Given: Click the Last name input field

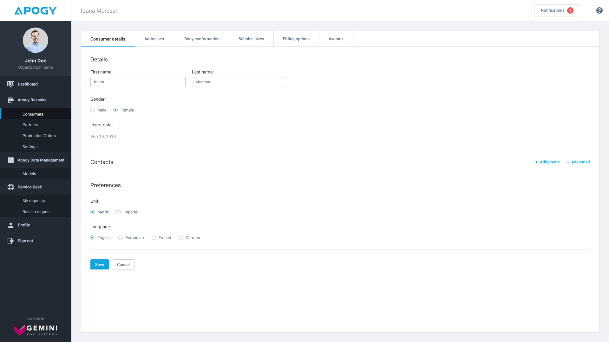Looking at the screenshot, I should 239,82.
